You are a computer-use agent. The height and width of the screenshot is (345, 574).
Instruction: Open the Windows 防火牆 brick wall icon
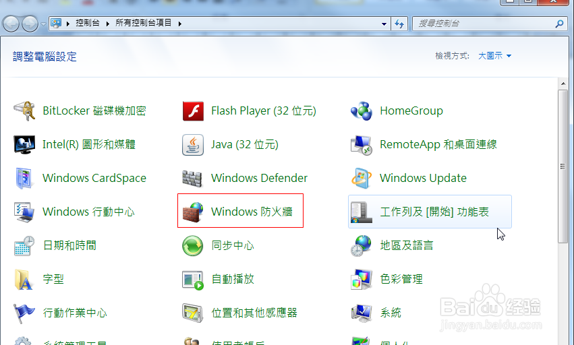[x=193, y=212]
